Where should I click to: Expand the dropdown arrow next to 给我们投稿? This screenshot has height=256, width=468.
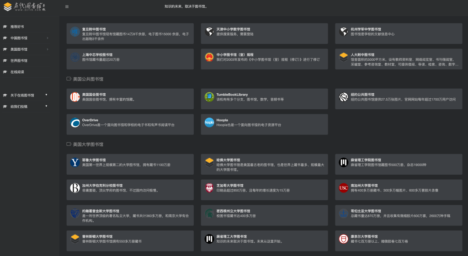[46, 106]
